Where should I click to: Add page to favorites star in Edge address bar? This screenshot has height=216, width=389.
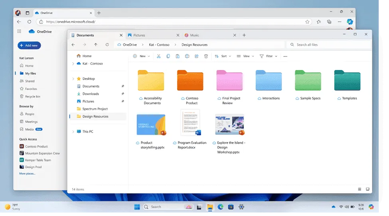pos(307,22)
